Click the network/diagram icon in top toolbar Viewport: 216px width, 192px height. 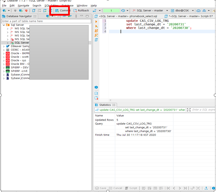[204, 11]
